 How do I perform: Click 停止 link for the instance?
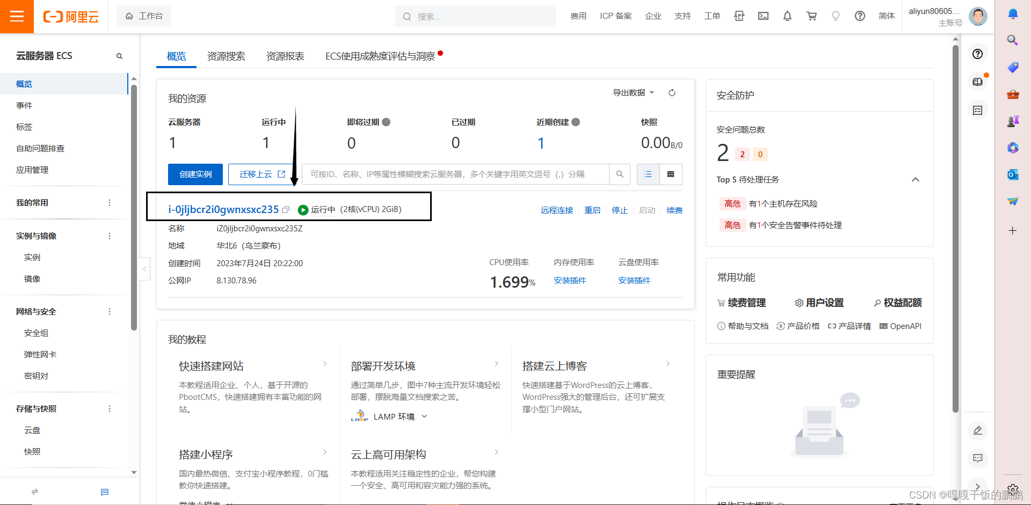(620, 210)
